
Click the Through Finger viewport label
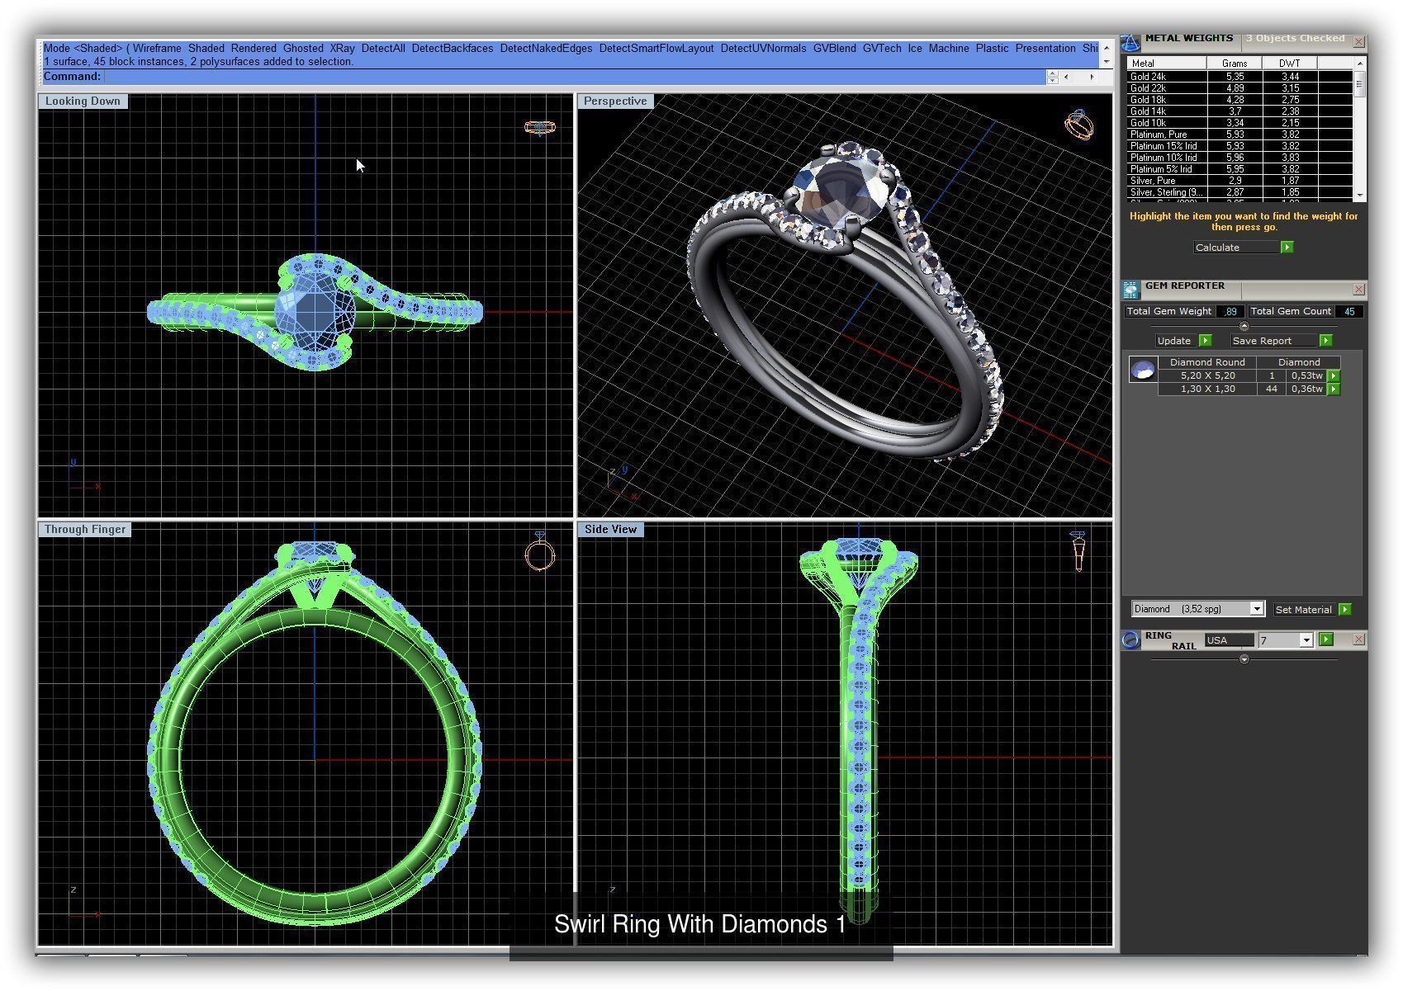[85, 530]
